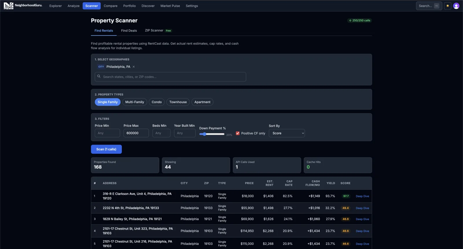
Task: Sort by the ADDRESS column header
Action: (x=110, y=183)
